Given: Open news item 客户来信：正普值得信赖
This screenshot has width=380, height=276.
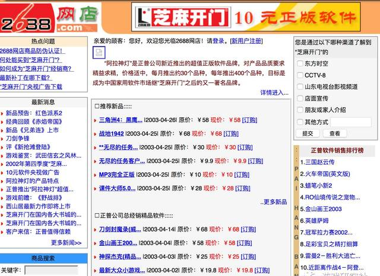Looking at the screenshot, I should [38, 232].
